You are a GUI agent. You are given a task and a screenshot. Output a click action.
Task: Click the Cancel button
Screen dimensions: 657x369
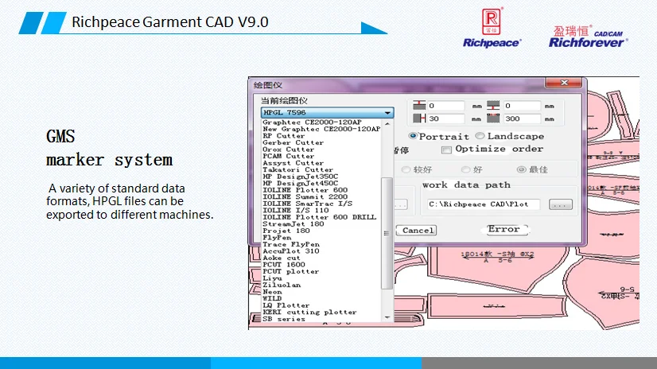(417, 231)
